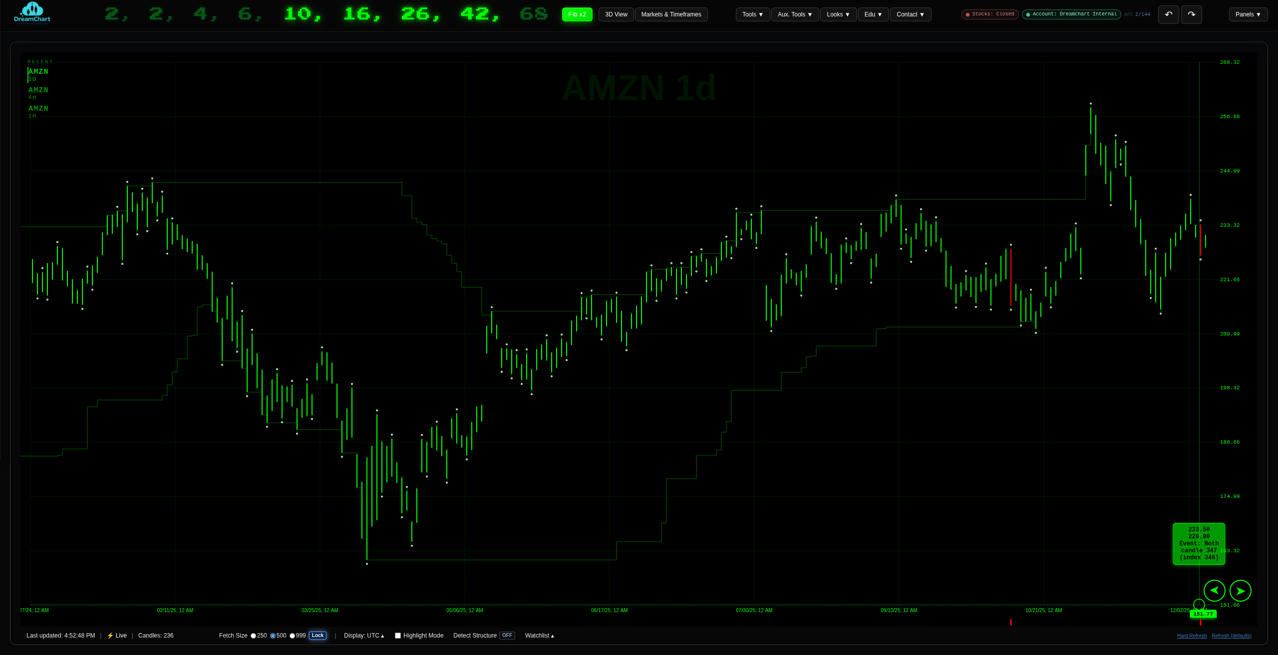This screenshot has height=655, width=1278.
Task: Open the Aux. Tools dropdown
Action: [x=795, y=14]
